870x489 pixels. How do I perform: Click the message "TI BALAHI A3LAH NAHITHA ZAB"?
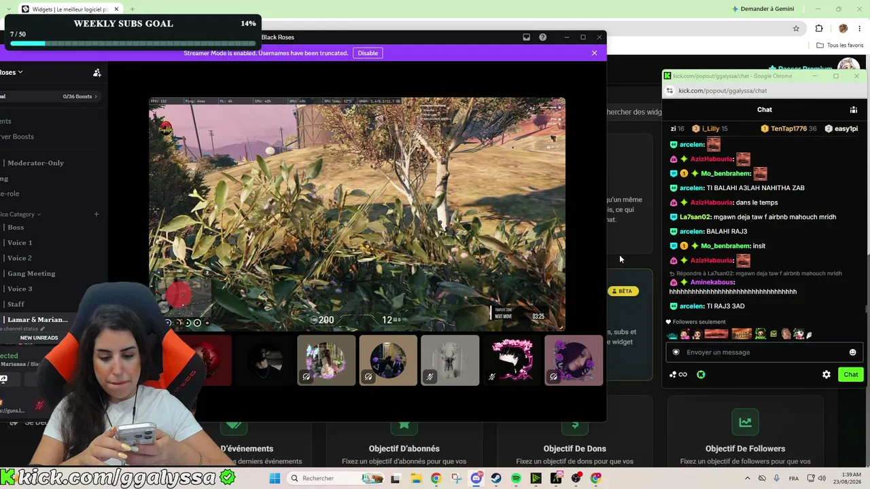[755, 188]
